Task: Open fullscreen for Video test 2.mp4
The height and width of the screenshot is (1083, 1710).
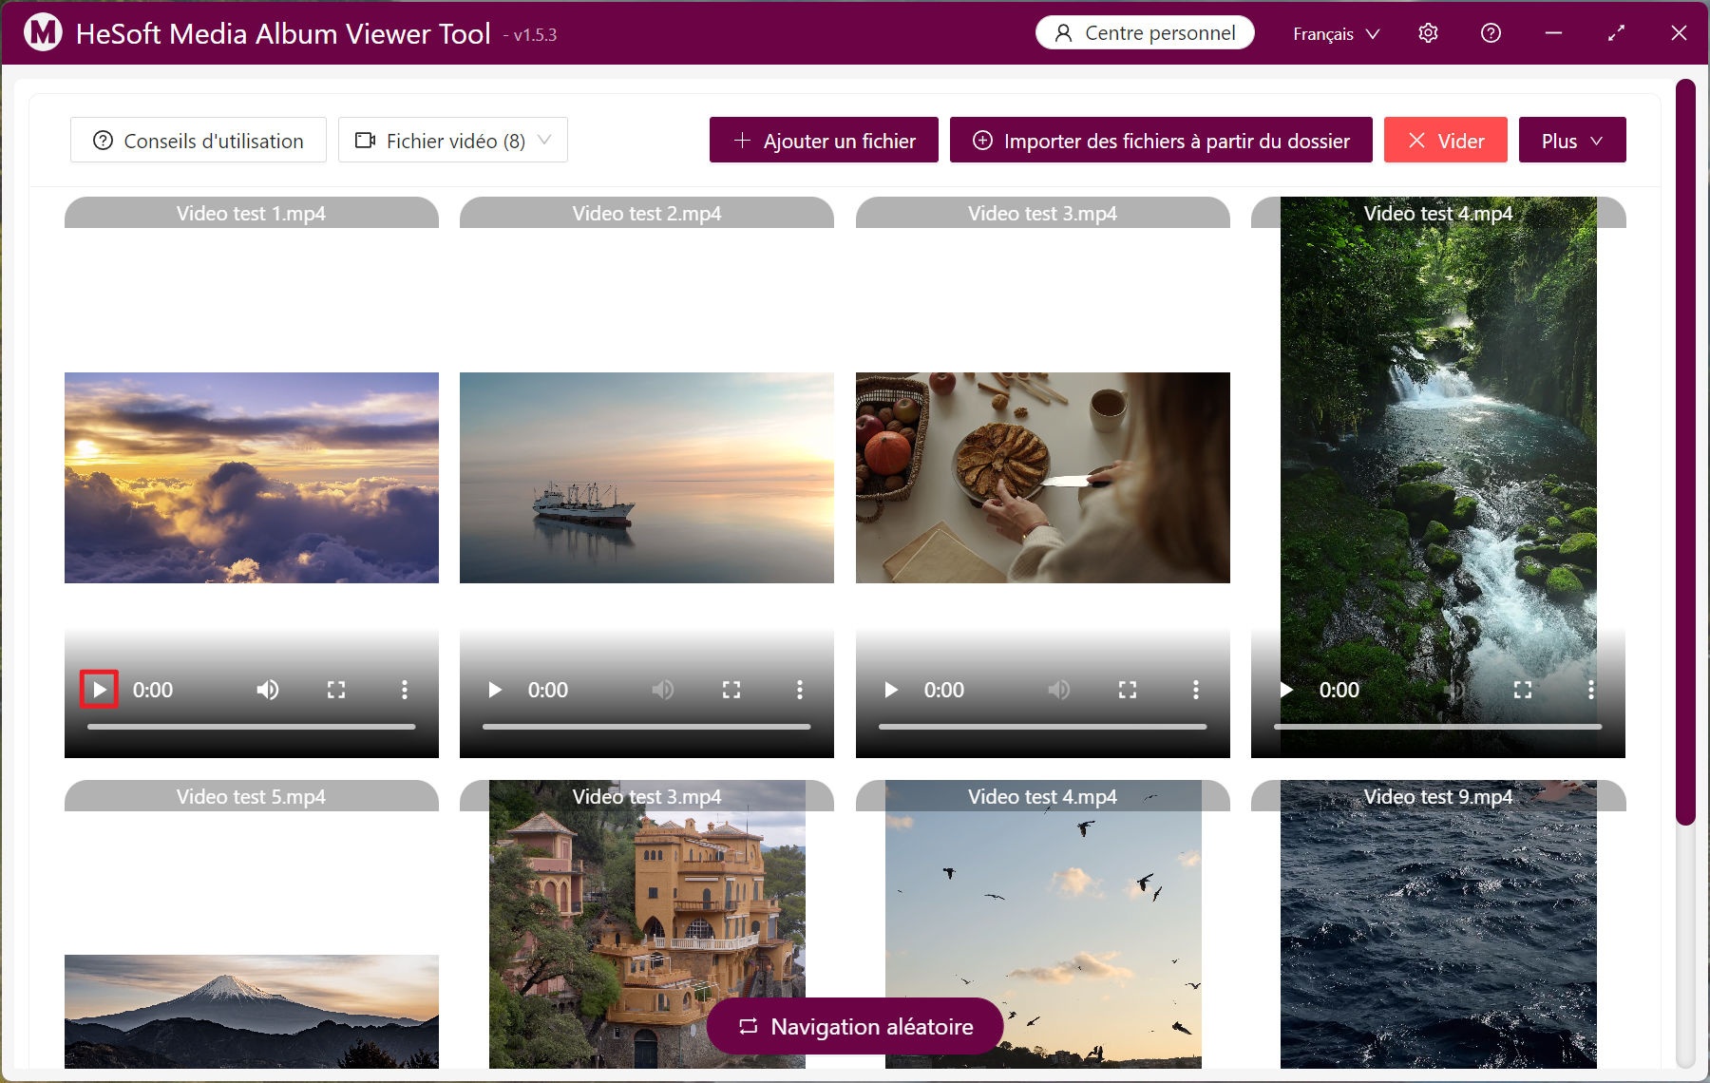Action: [x=731, y=690]
